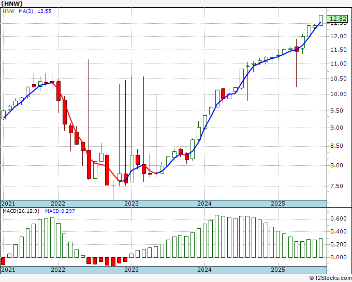This screenshot has height=282, width=352.
Task: Click 2021 on the MACD timeline
Action: [8, 270]
